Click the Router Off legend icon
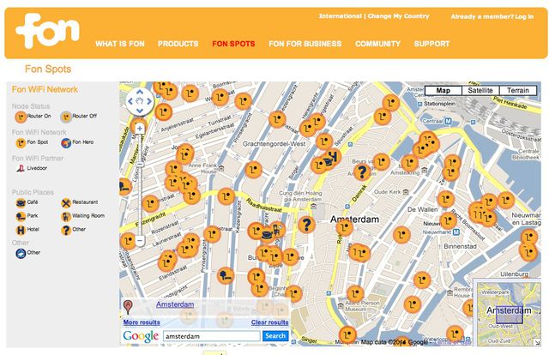 [x=66, y=117]
